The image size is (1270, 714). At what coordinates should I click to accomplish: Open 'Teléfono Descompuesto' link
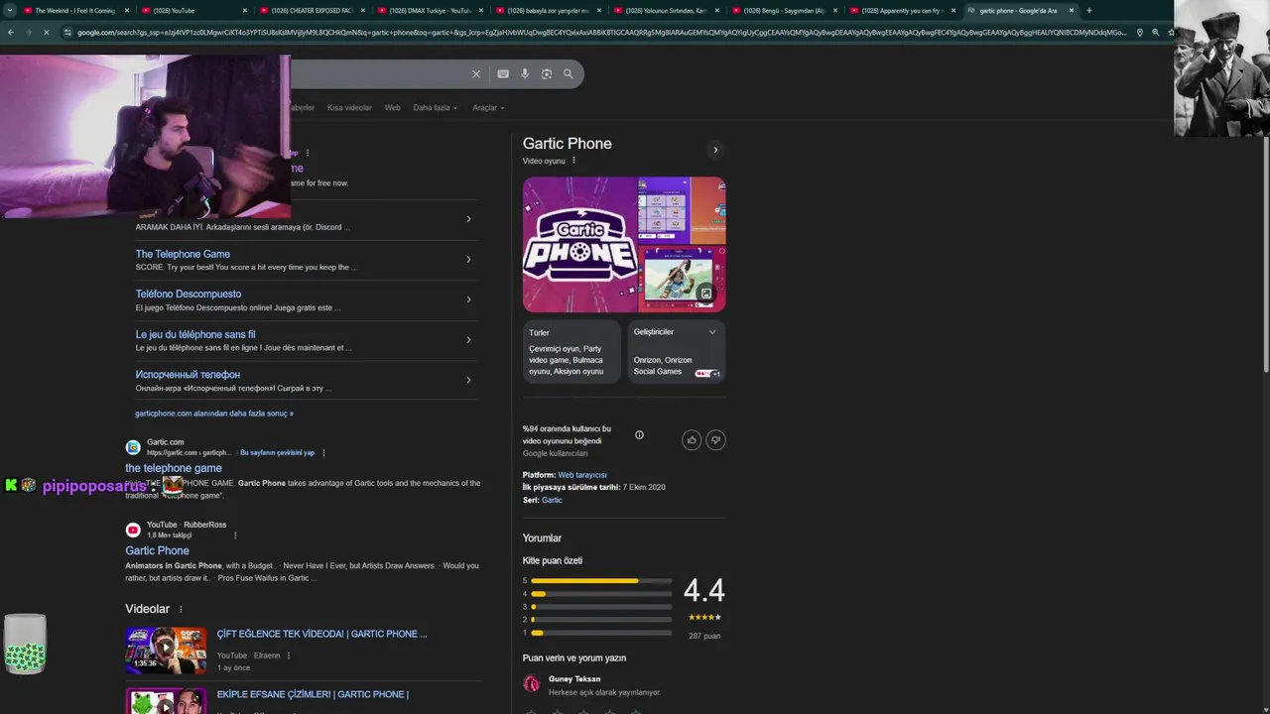(189, 295)
